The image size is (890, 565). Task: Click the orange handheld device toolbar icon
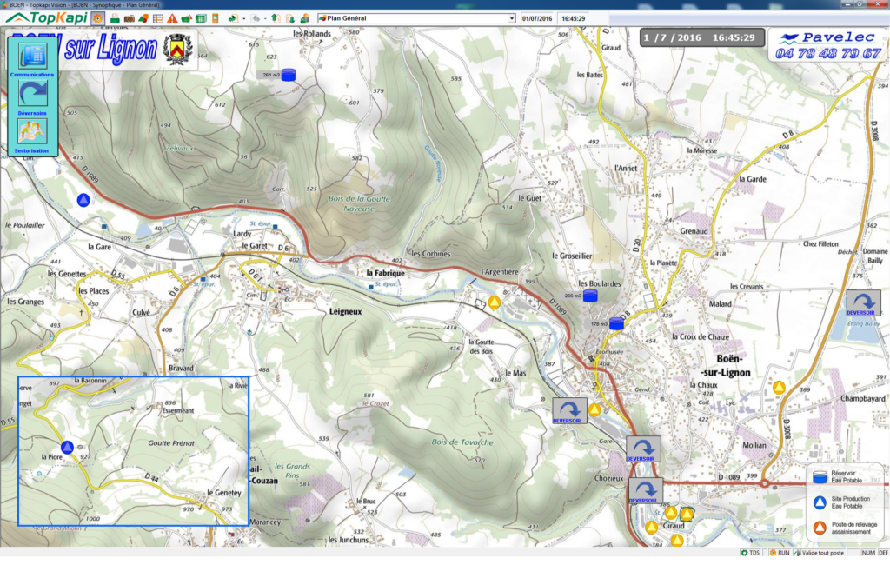tap(216, 19)
